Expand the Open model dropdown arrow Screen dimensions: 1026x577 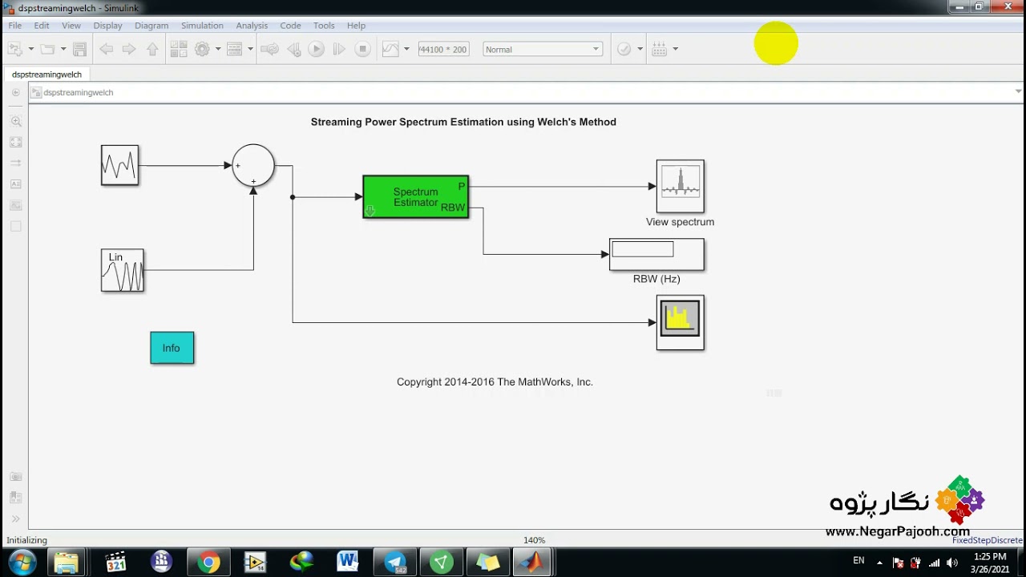pos(63,49)
